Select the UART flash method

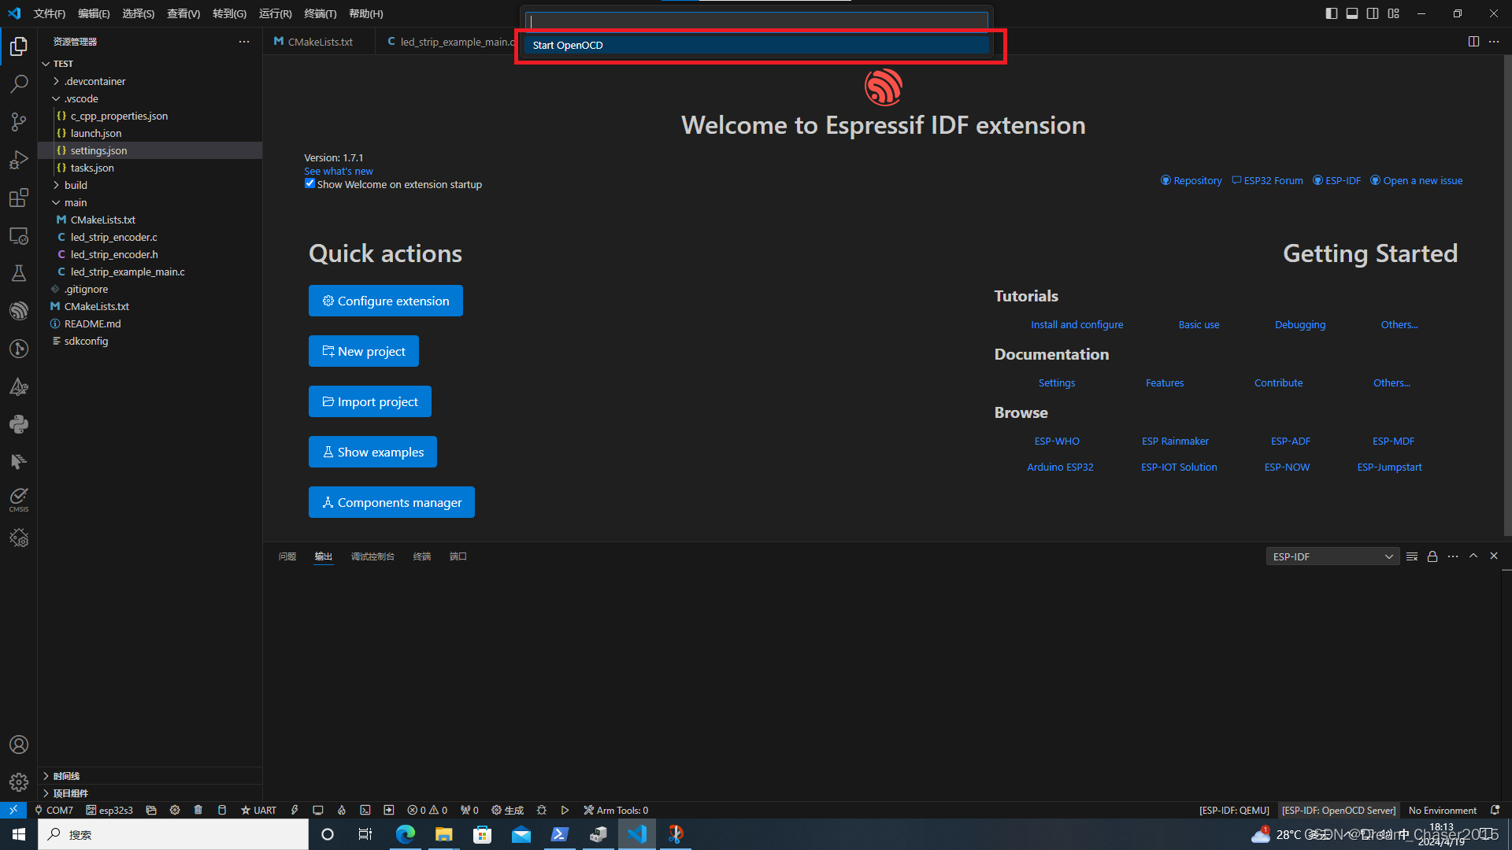click(x=258, y=810)
